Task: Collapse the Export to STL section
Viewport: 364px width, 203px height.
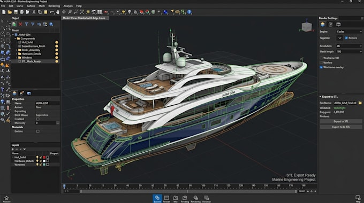Action: pyautogui.click(x=320, y=97)
